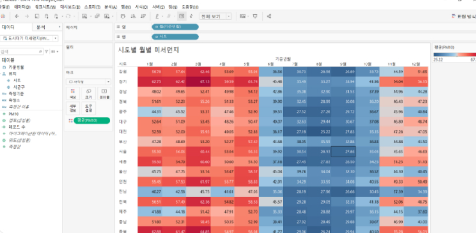Image resolution: width=476 pixels, height=233 pixels.
Task: Click the Show/Hide Cards toolbar icon
Action: 243,17
